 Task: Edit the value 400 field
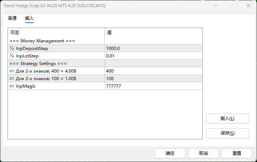point(153,71)
